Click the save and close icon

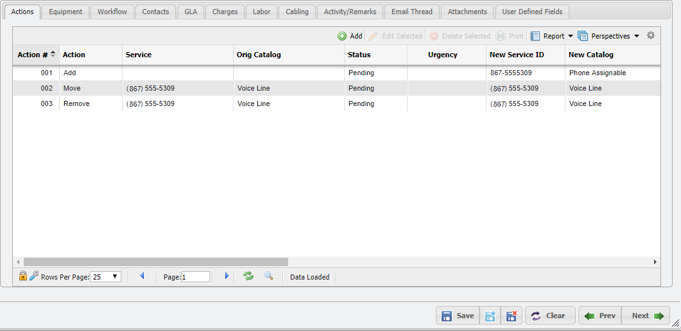coord(512,316)
